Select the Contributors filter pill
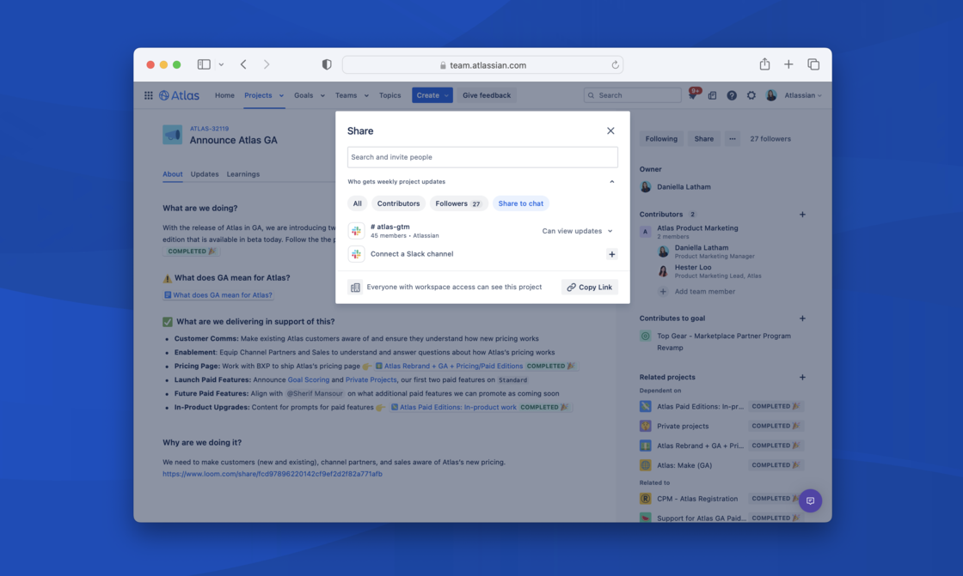 point(398,203)
